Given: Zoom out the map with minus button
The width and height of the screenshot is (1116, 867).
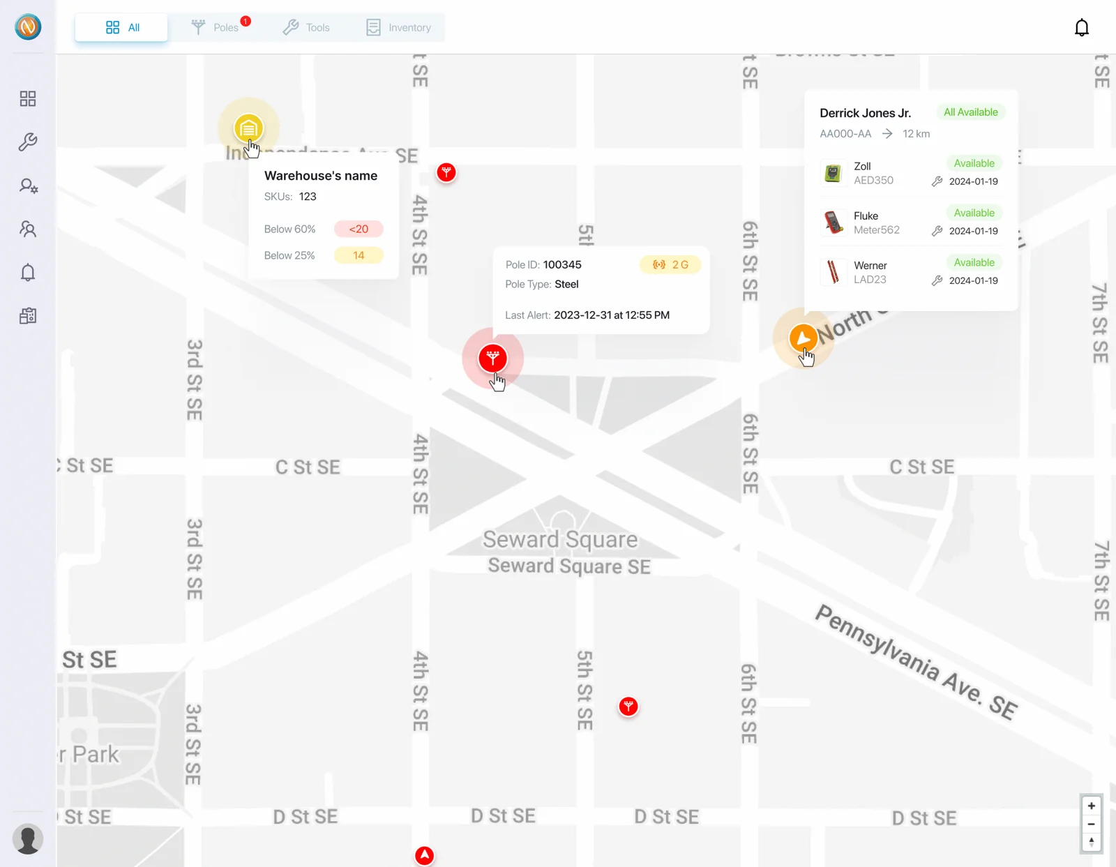Looking at the screenshot, I should [x=1092, y=824].
